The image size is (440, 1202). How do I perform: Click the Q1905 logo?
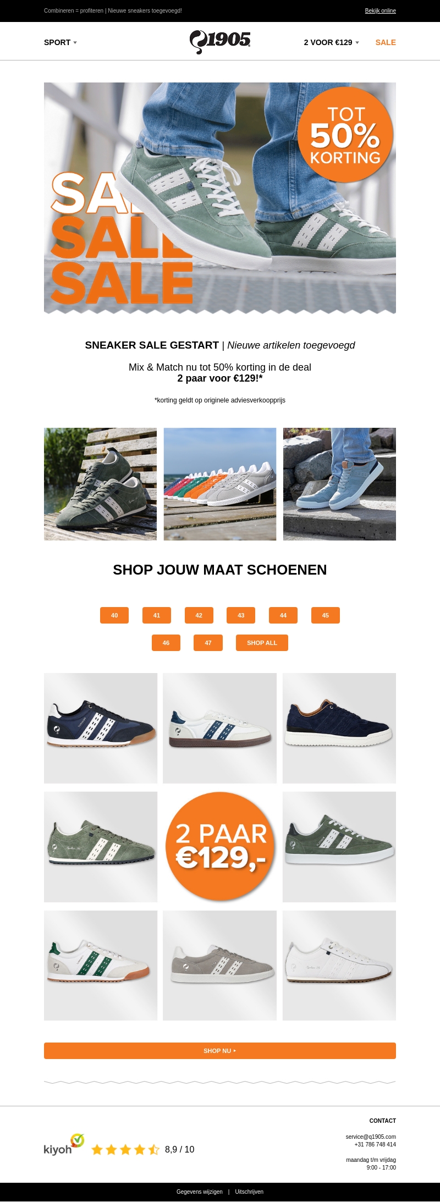coord(220,42)
